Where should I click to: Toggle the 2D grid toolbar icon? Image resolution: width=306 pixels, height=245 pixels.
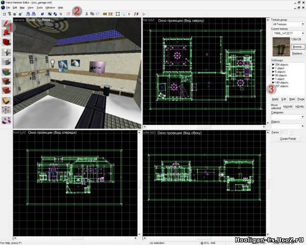[x=4, y=14]
